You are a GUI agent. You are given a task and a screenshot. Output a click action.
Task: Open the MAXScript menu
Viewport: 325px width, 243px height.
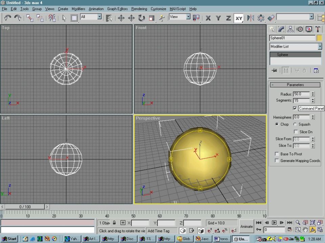[x=178, y=9]
